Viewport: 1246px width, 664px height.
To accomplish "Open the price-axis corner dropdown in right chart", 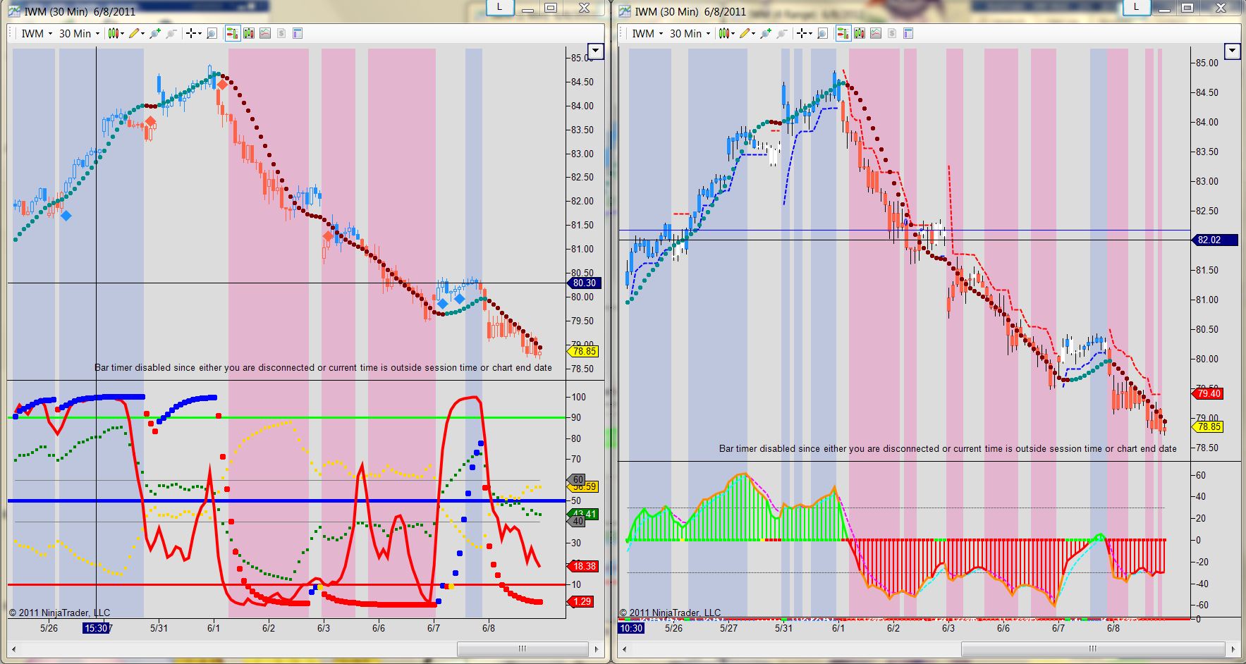I will pos(1233,51).
